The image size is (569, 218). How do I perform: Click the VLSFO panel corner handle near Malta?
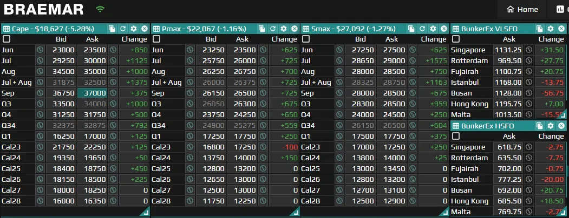pyautogui.click(x=563, y=115)
